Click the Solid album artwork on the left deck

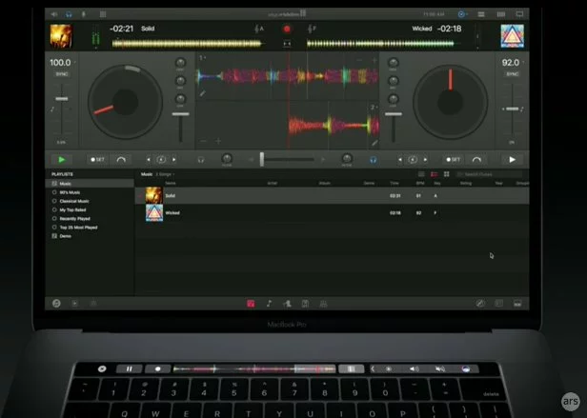pos(61,36)
